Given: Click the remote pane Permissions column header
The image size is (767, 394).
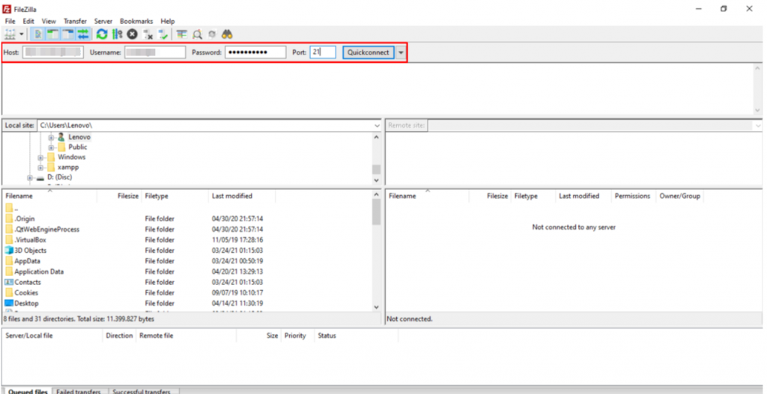Looking at the screenshot, I should coord(632,196).
